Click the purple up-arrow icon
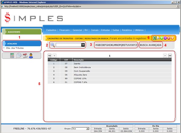Viewport: 181px width, 133px height. (165, 38)
